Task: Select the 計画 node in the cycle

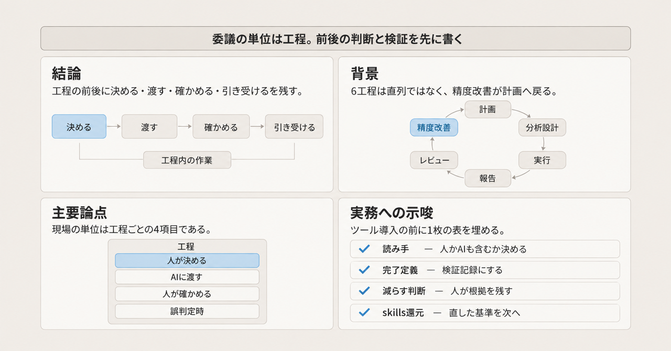Action: pos(488,109)
